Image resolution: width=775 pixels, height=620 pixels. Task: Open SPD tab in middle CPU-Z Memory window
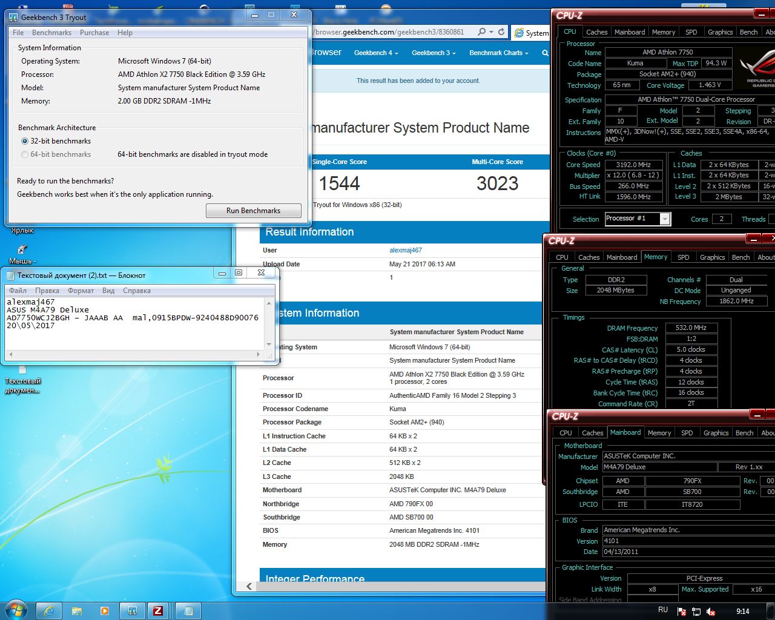point(683,257)
